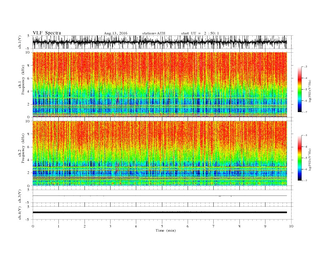Click inside the ch.1 voltage waveform panel
This screenshot has height=254, width=328.
point(162,42)
